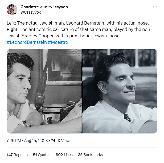Click the Aug 15, 2023 date

(36, 141)
